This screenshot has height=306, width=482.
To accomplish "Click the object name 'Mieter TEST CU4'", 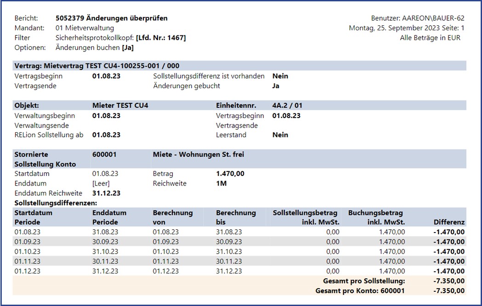I will pyautogui.click(x=120, y=105).
